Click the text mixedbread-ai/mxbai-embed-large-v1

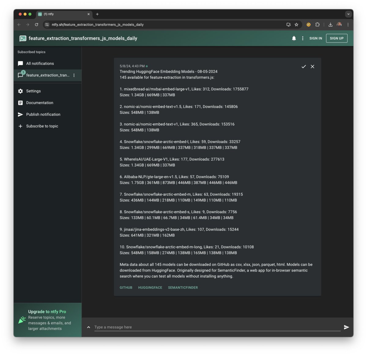[x=157, y=89]
